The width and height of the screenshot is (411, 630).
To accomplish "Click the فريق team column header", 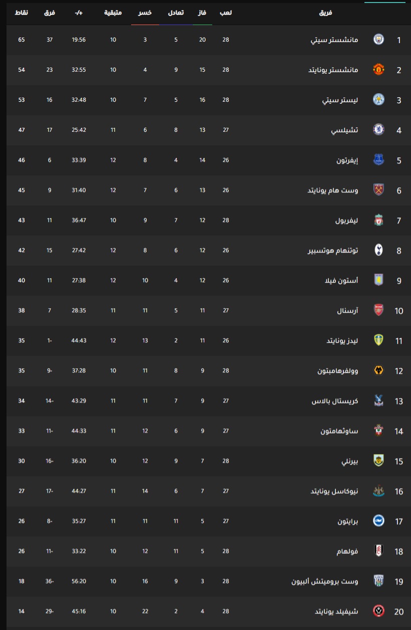I will [326, 12].
